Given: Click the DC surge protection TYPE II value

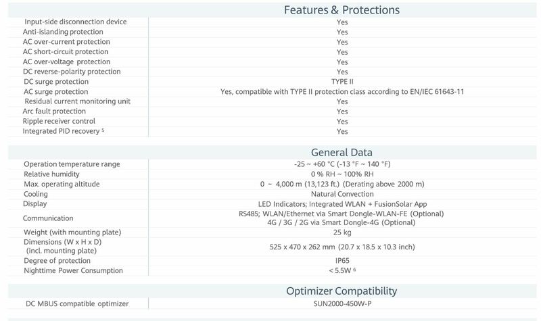Looking at the screenshot, I should click(x=342, y=82).
